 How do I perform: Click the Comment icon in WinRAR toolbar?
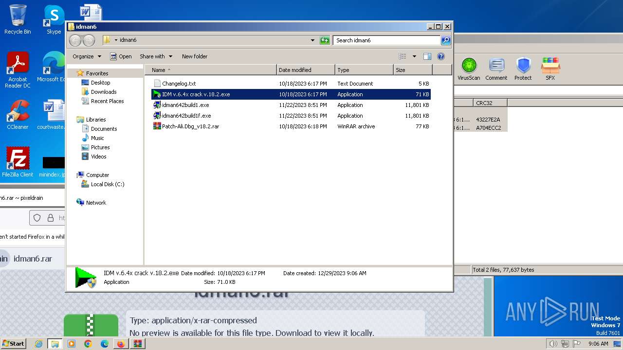point(496,69)
